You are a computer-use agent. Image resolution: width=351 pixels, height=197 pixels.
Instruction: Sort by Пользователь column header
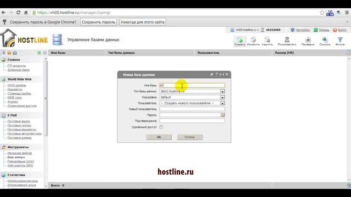point(233,53)
